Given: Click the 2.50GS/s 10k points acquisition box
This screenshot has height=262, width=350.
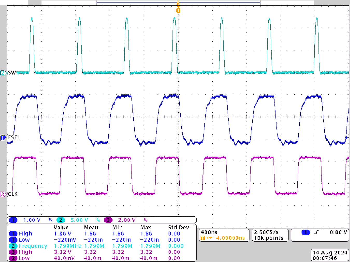Looking at the screenshot, I should point(270,235).
